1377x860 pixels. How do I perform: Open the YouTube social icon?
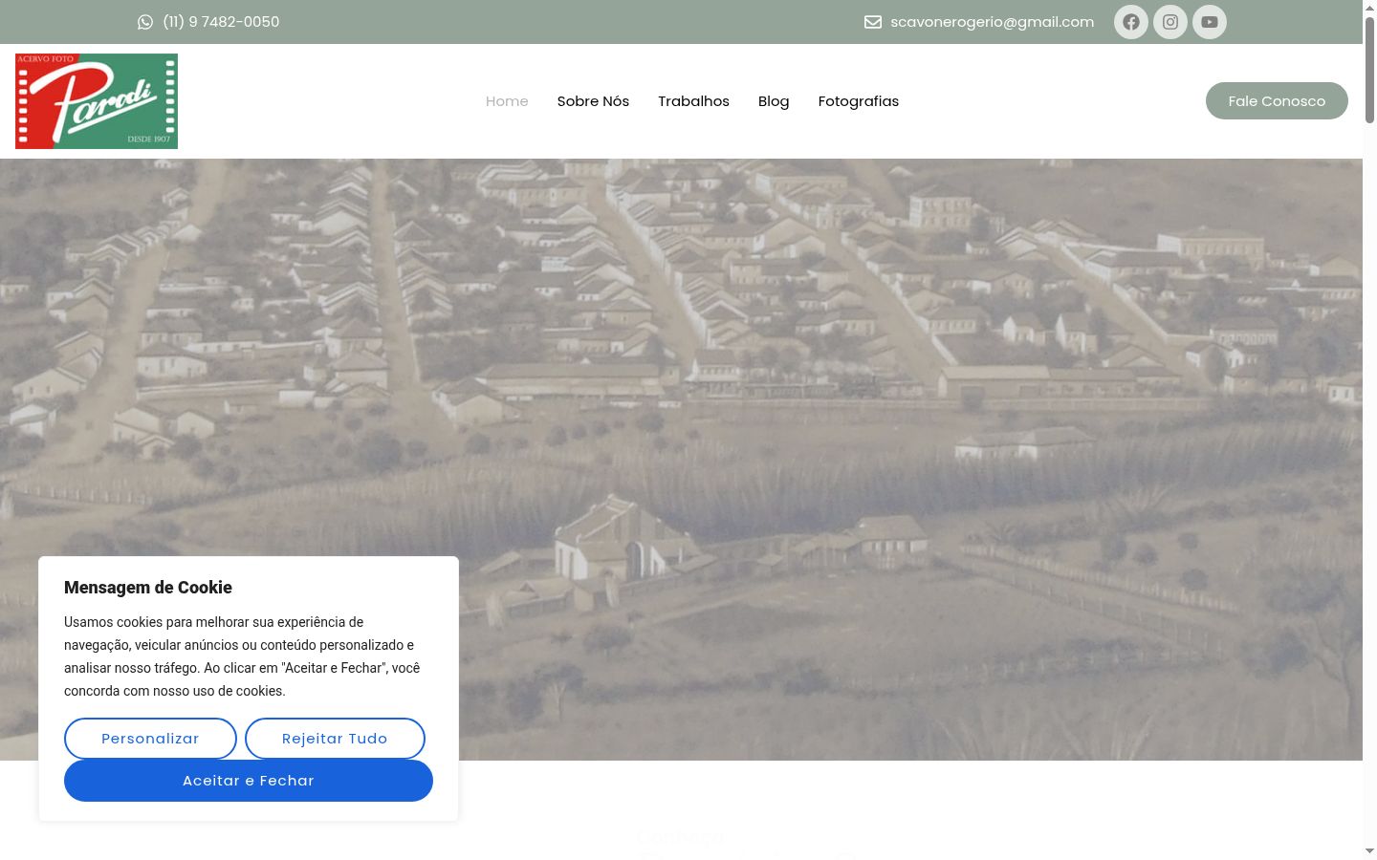[1210, 22]
